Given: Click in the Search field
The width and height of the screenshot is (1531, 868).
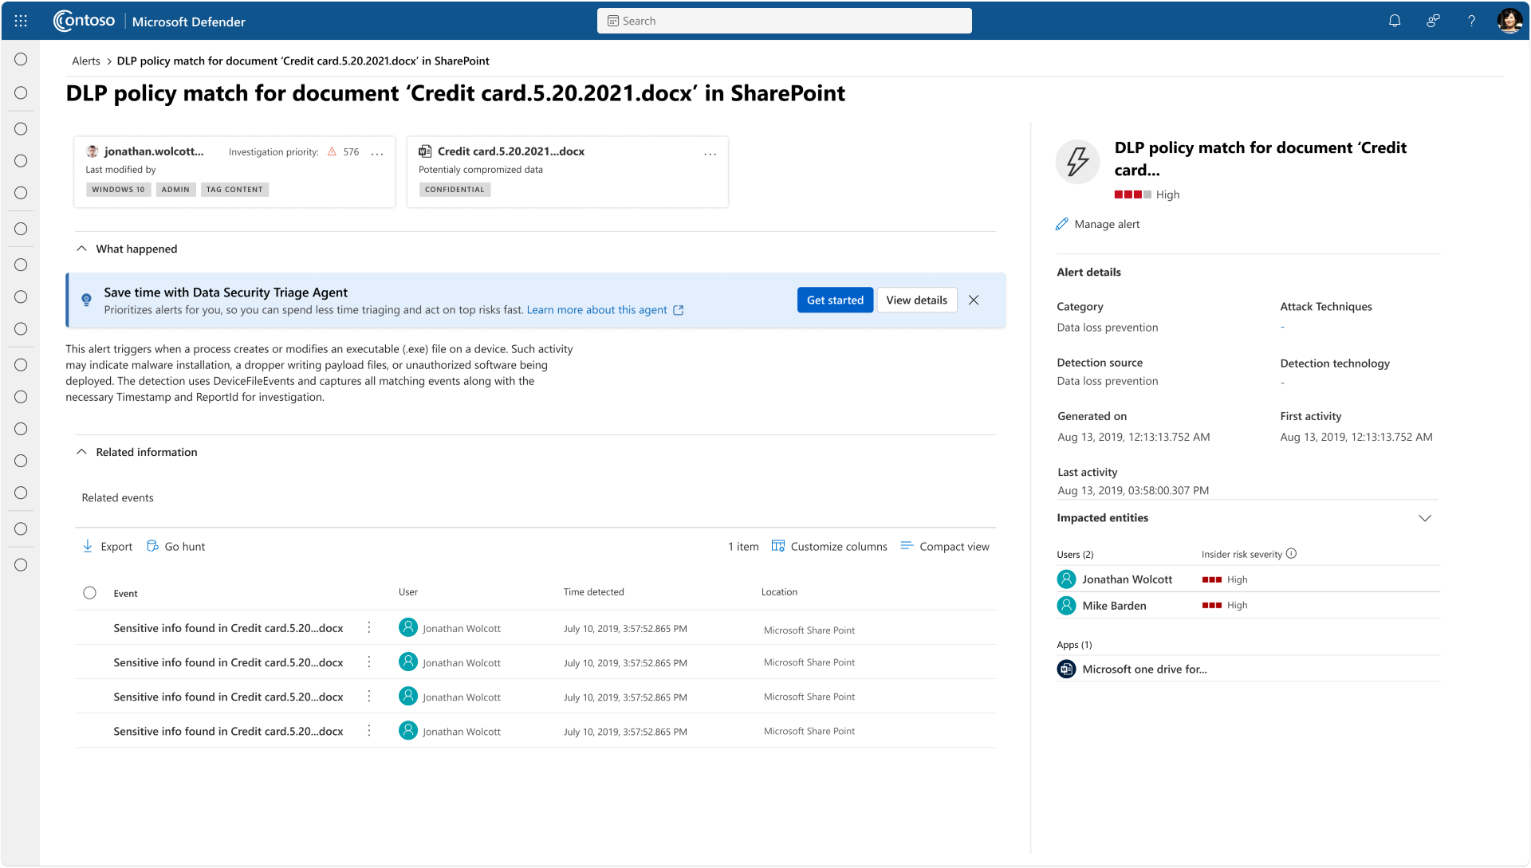Looking at the screenshot, I should pyautogui.click(x=784, y=22).
